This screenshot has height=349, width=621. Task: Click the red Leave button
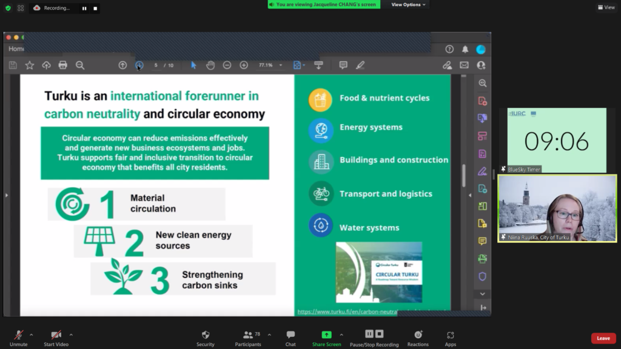click(x=603, y=338)
